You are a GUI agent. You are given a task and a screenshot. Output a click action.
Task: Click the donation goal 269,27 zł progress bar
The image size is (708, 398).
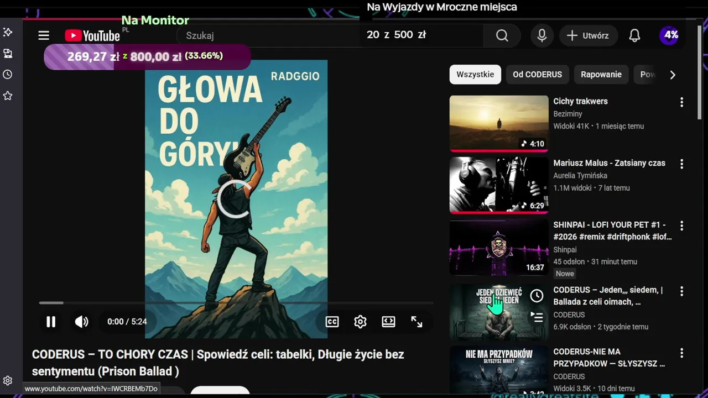tap(147, 57)
